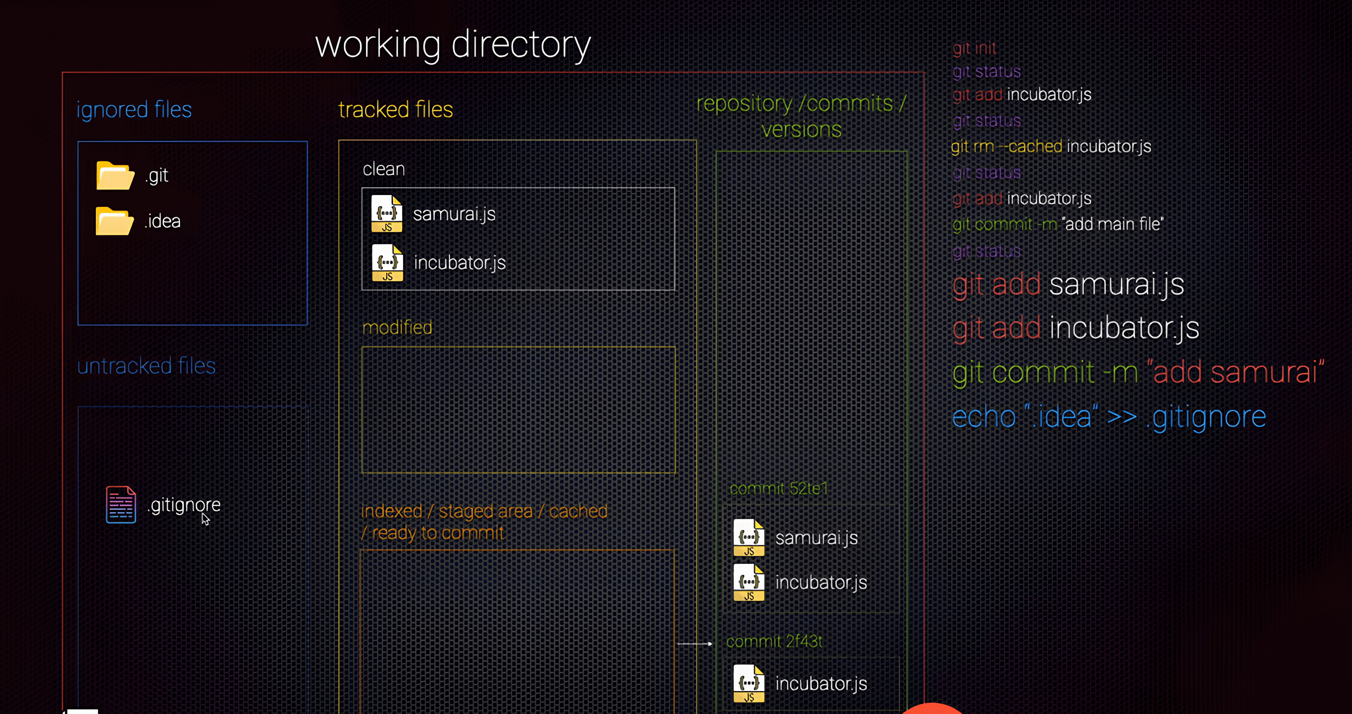The width and height of the screenshot is (1352, 714).
Task: Click the .git folder icon
Action: pyautogui.click(x=115, y=176)
